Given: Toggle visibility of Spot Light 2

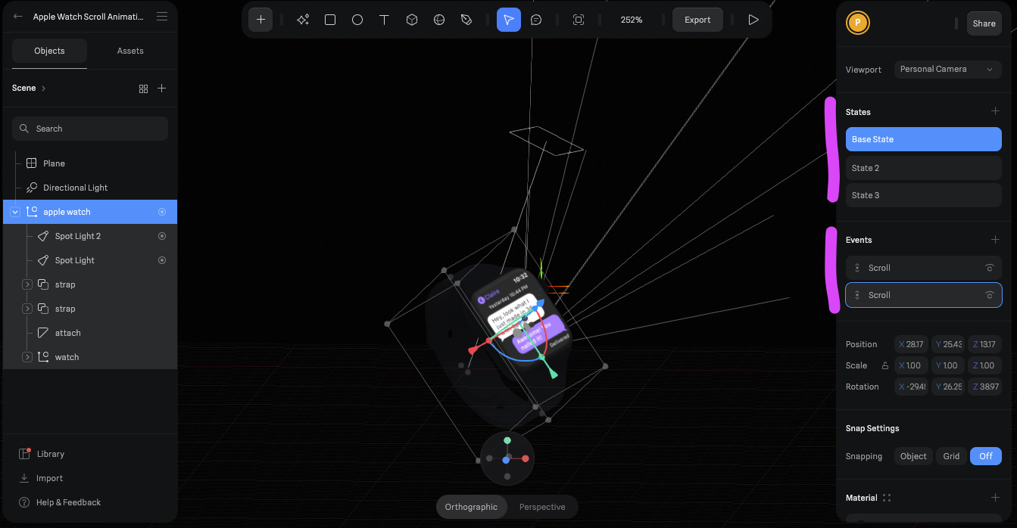Looking at the screenshot, I should [162, 236].
